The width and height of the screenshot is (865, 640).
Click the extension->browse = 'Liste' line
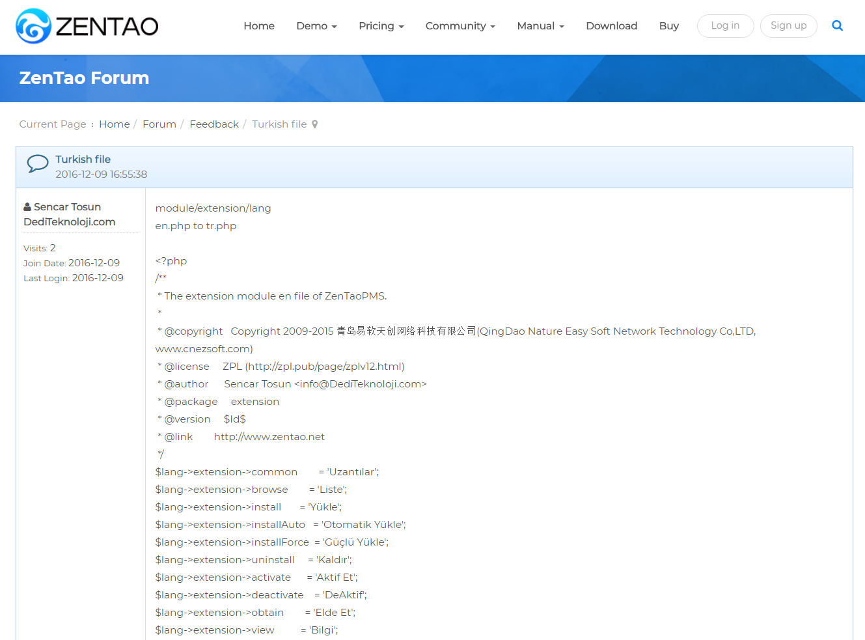(x=251, y=490)
